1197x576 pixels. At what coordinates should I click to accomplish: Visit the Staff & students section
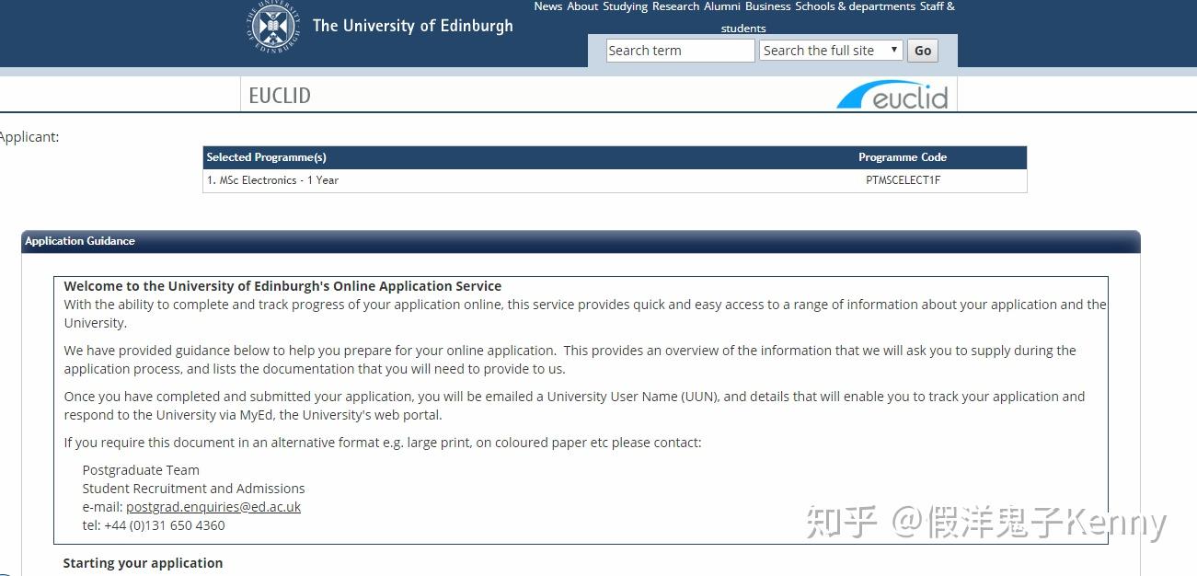tap(936, 6)
